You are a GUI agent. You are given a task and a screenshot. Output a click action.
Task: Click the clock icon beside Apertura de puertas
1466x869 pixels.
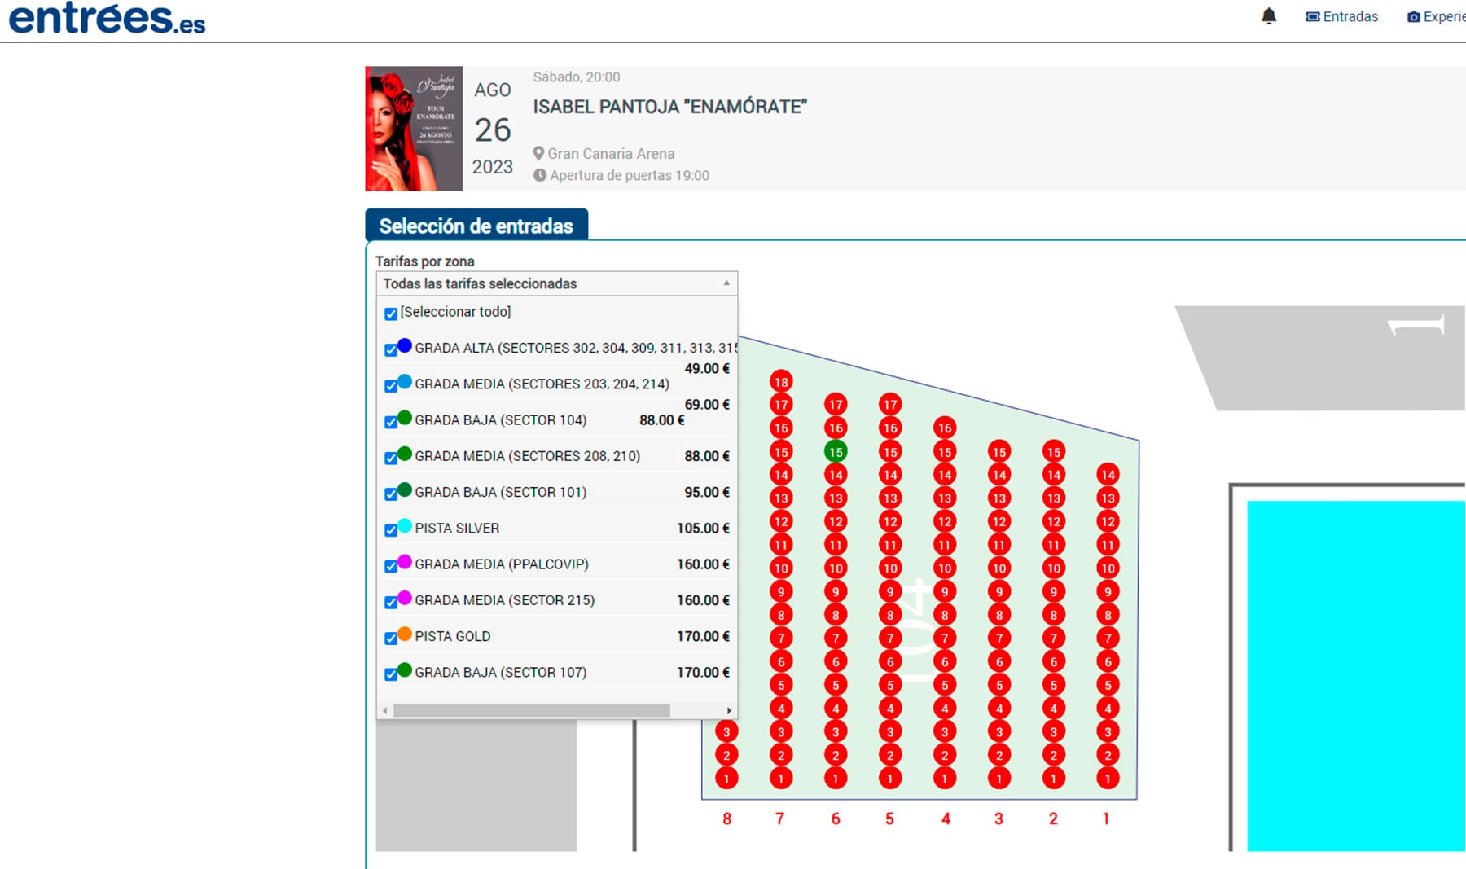(x=540, y=175)
